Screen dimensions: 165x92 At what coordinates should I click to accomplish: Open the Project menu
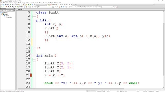(15, 3)
